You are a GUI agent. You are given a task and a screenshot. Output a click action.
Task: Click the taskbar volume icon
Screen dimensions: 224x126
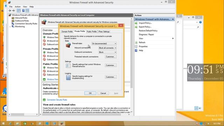pyautogui.click(x=209, y=124)
